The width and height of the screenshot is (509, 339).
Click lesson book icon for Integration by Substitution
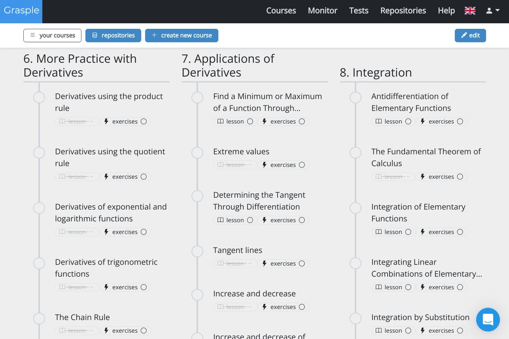pos(379,331)
